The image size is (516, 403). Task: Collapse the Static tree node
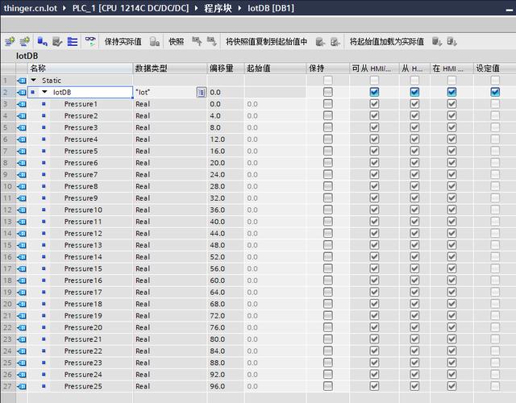click(x=33, y=81)
